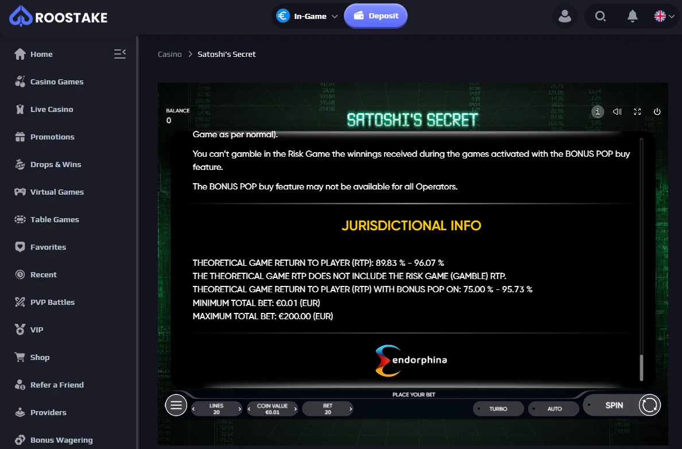Click the Satoshi's Secret breadcrumb text
Screen dimensions: 682x449
click(227, 54)
